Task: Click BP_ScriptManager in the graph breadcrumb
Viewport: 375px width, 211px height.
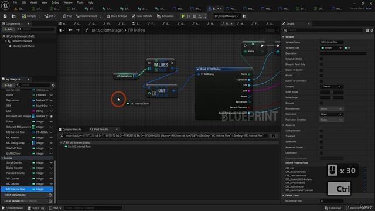Action: (107, 30)
